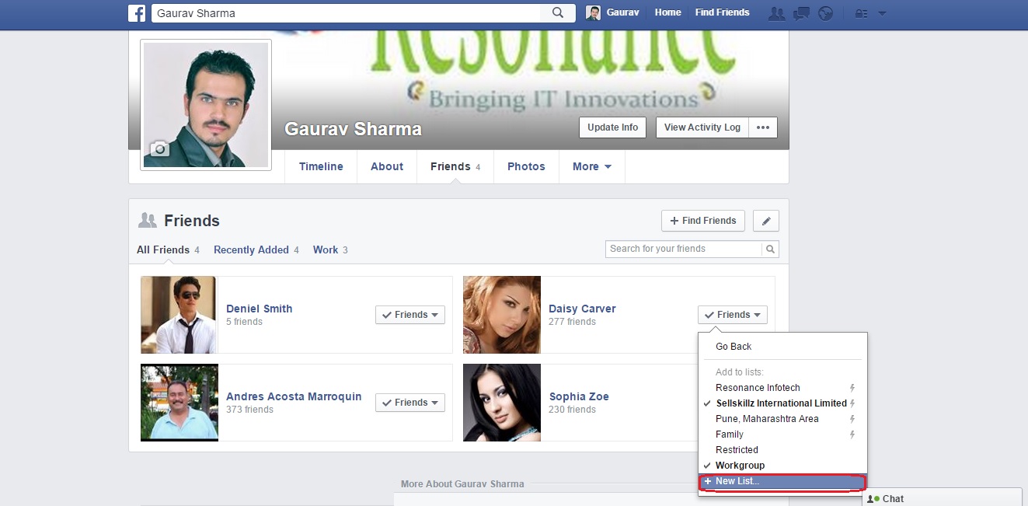Uncheck Sellskillz International Limited list
This screenshot has height=506, width=1028.
(782, 403)
